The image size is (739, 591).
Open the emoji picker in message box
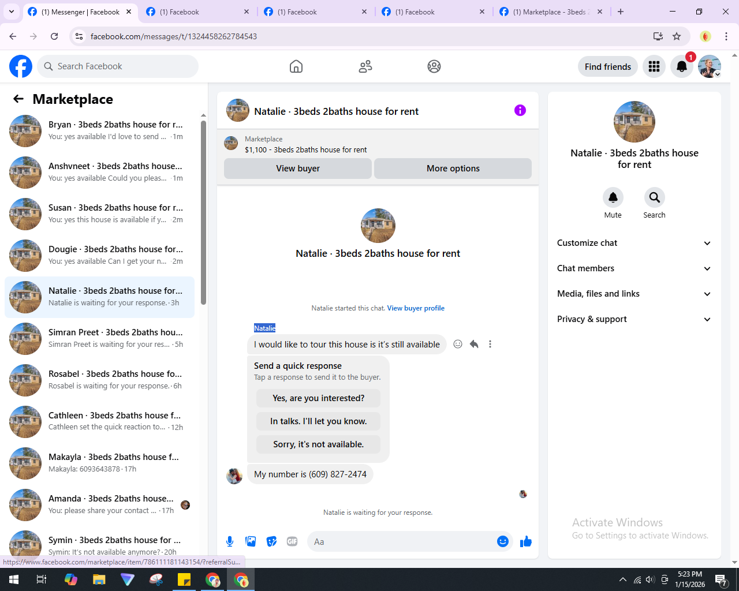point(503,541)
